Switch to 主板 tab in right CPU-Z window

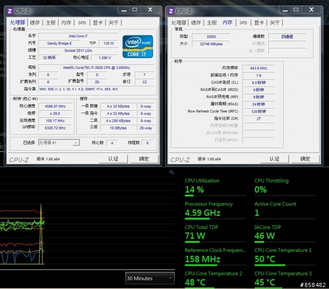tap(212, 23)
